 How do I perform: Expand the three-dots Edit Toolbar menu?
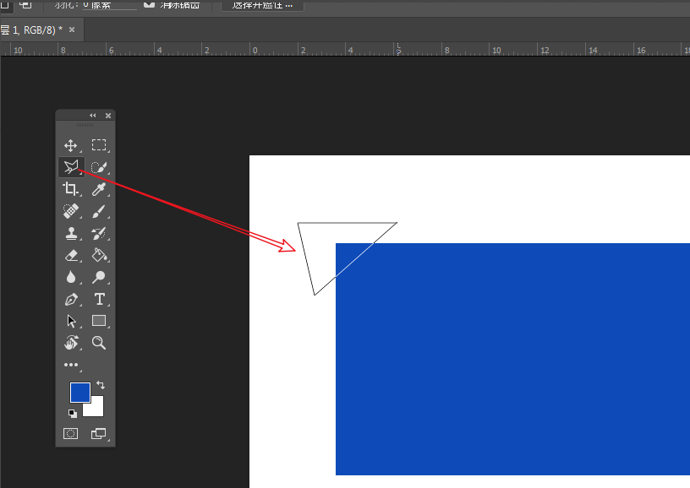(x=71, y=365)
